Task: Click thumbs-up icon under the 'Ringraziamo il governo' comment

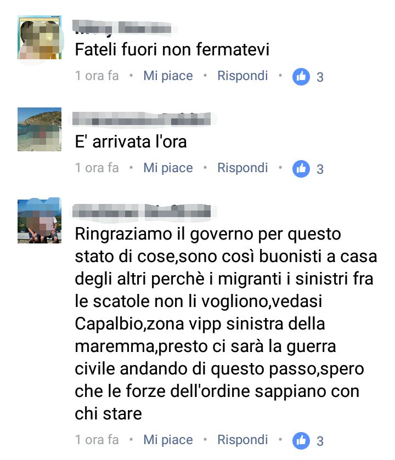Action: click(x=301, y=441)
